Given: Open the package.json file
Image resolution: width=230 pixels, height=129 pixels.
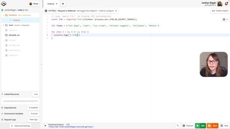Looking at the screenshot, I should 14,45.
